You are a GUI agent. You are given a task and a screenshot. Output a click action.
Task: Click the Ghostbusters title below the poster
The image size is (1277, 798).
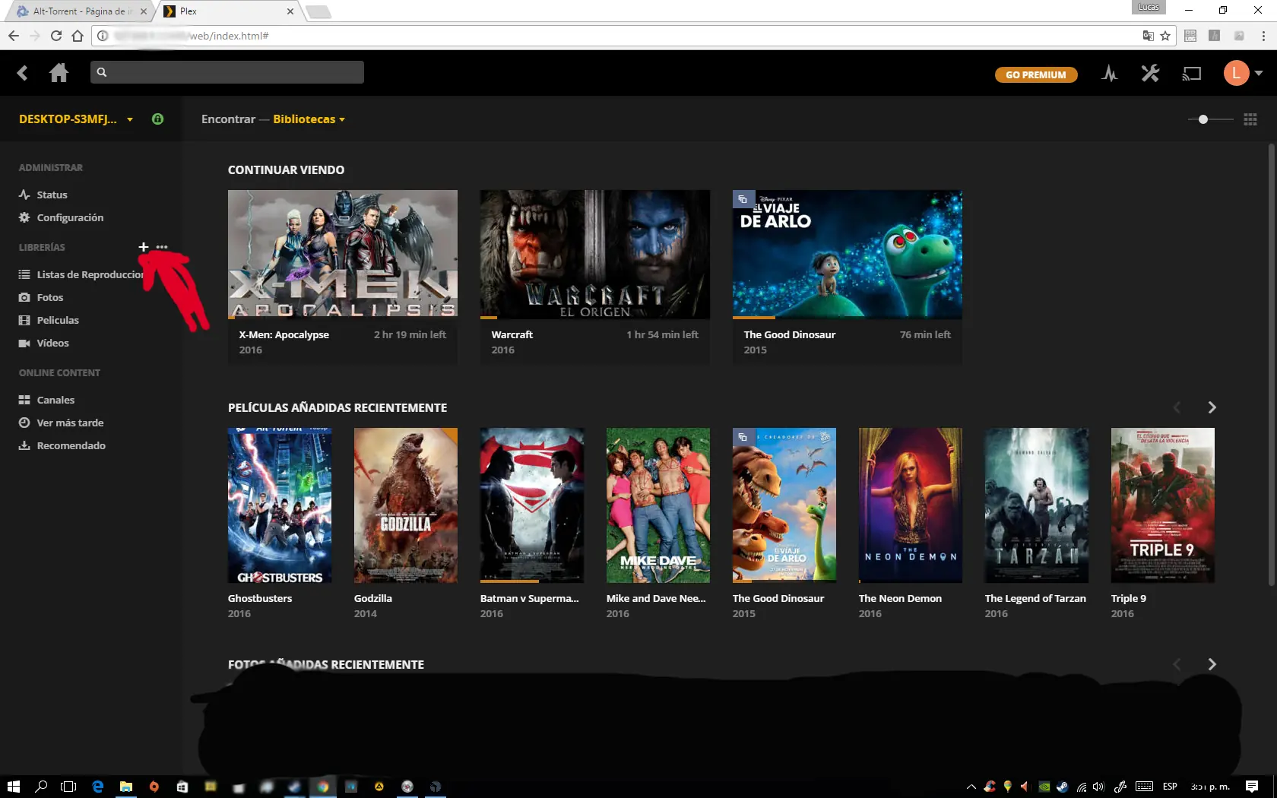(260, 599)
